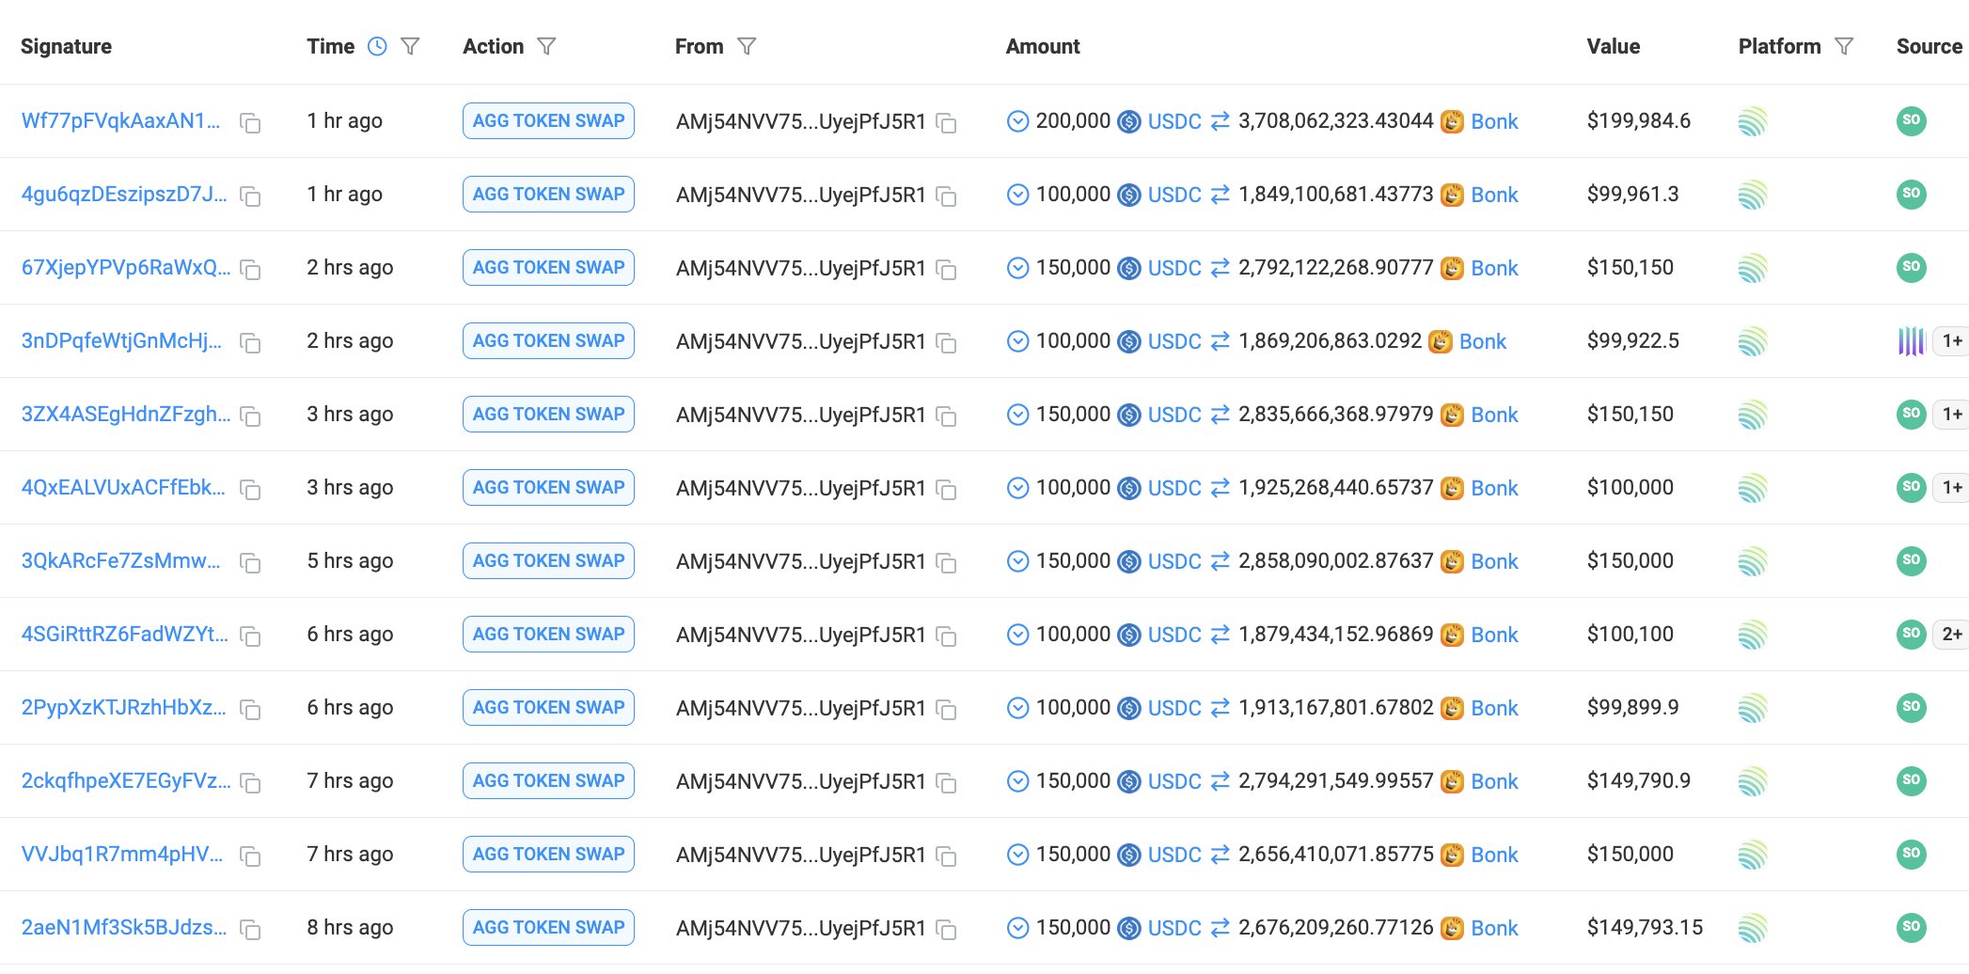The height and width of the screenshot is (974, 1969).
Task: Copy From address in first row
Action: coord(947,123)
